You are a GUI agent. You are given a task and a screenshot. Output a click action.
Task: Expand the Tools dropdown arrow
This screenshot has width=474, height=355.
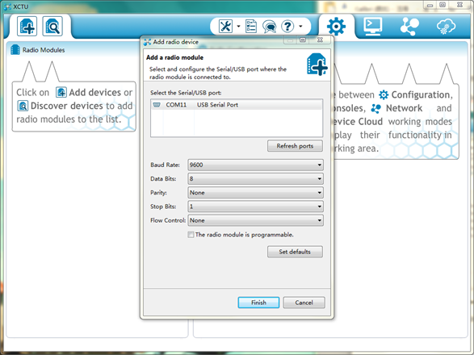[238, 27]
